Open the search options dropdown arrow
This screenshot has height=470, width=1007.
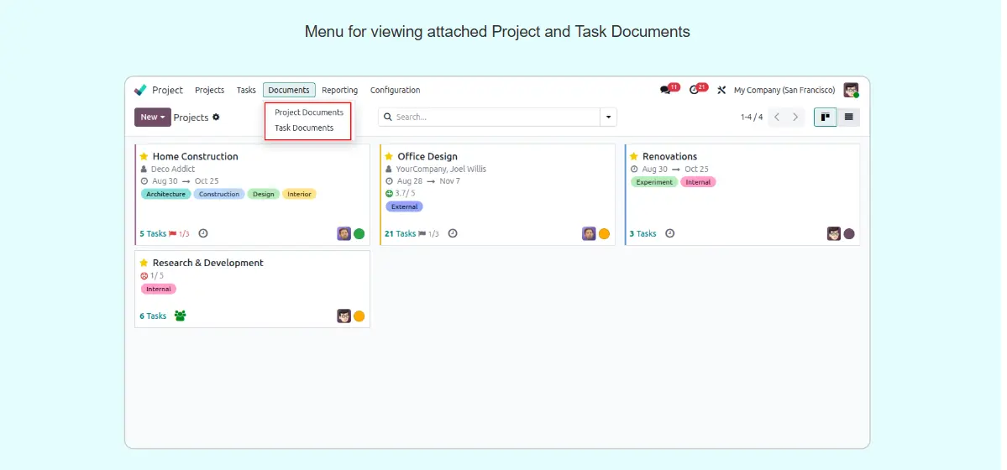609,117
